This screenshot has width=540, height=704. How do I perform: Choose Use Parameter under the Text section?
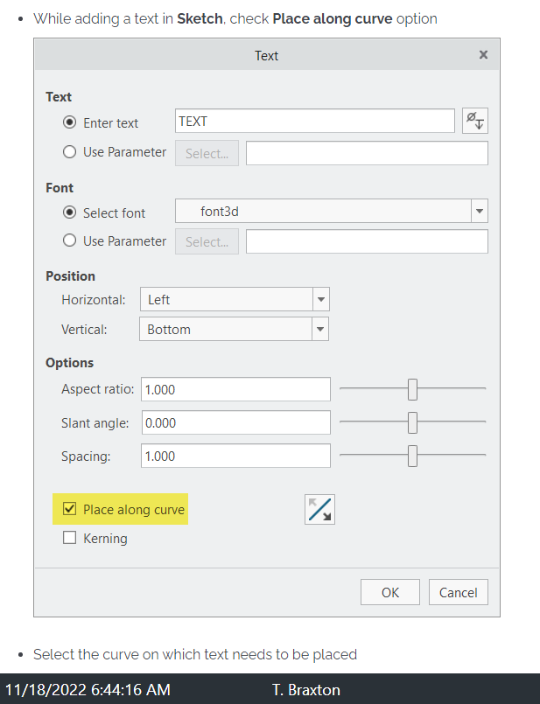[x=69, y=152]
